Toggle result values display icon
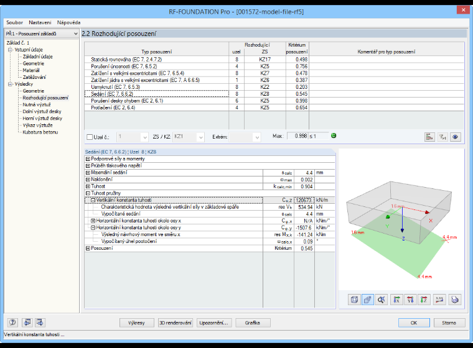Viewport: 473px width, 348px height. point(439,300)
